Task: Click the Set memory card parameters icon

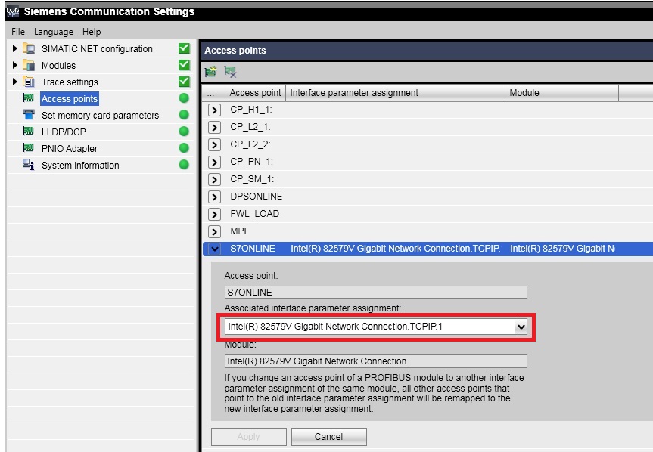Action: pos(29,114)
